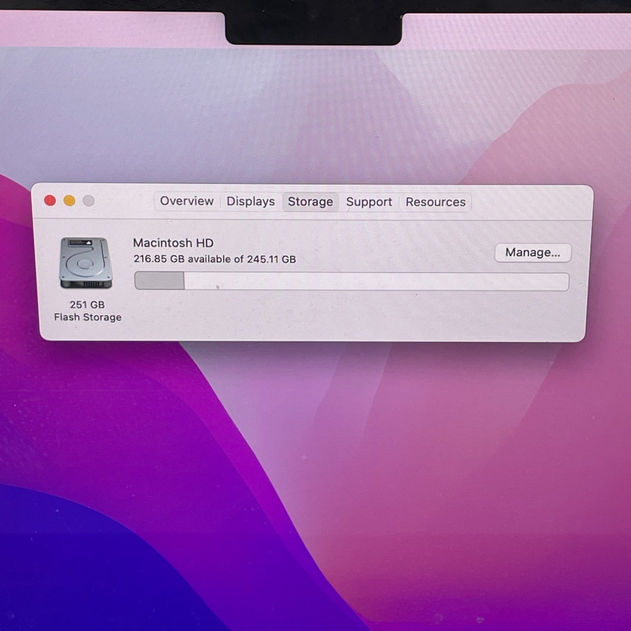Click the 251 GB capacity label
631x631 pixels.
[x=87, y=305]
